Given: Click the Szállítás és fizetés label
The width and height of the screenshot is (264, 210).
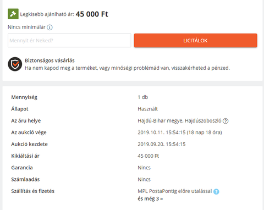Looking at the screenshot, I should pyautogui.click(x=33, y=191).
